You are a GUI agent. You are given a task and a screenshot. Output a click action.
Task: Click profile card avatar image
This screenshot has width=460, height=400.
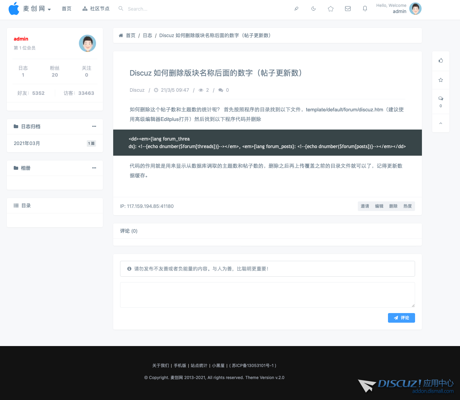pos(87,43)
